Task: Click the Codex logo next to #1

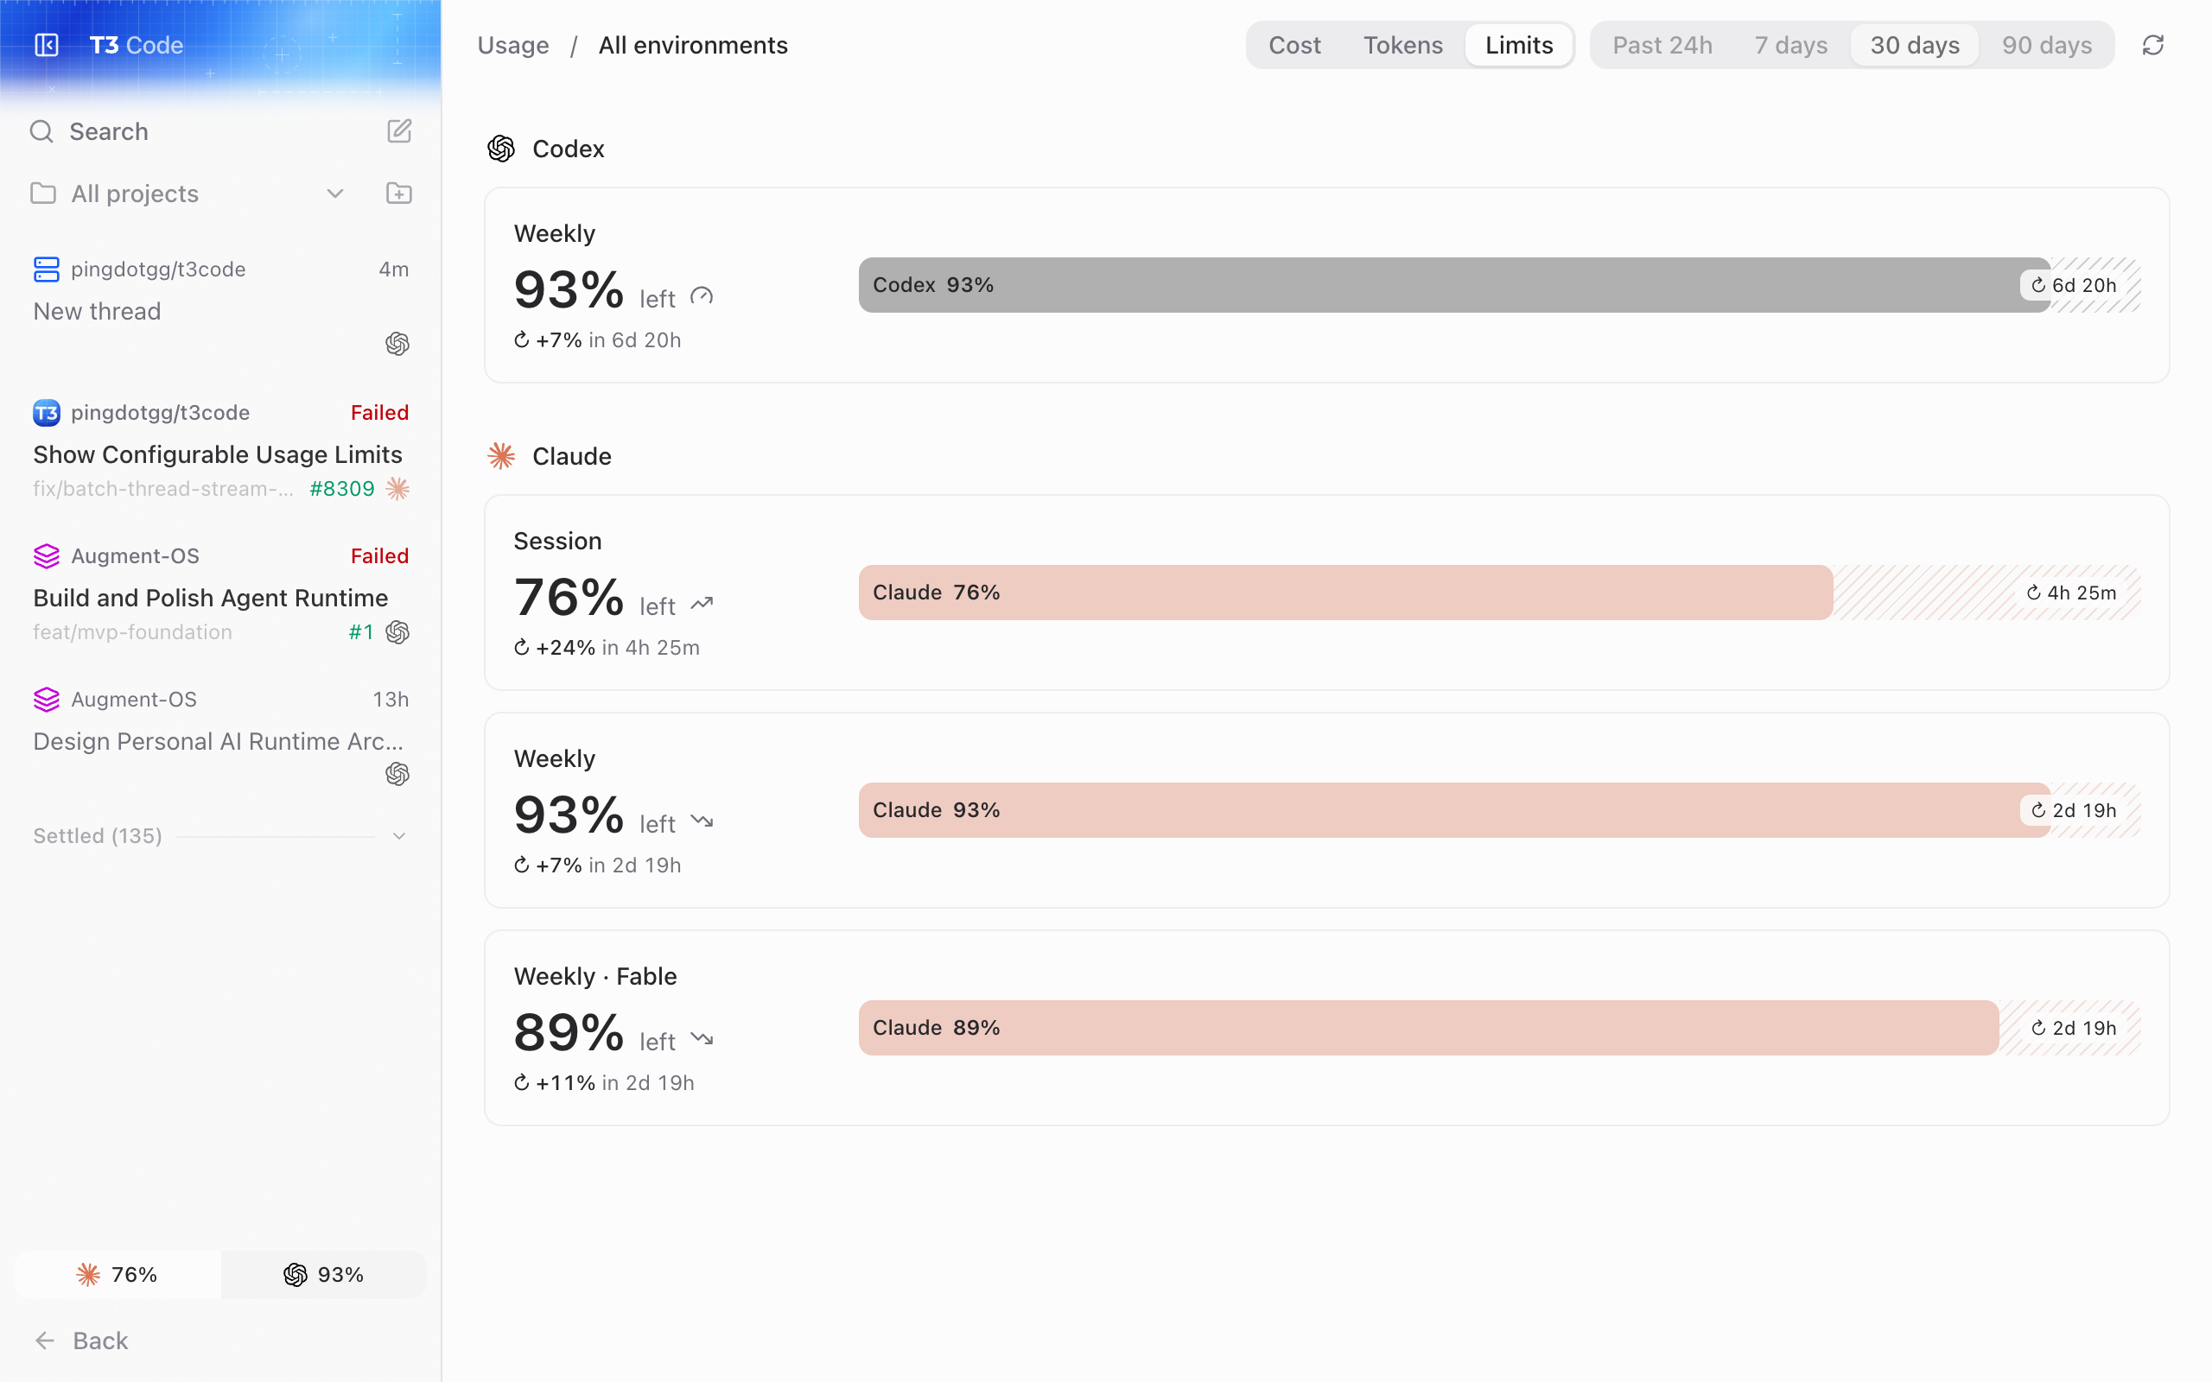Action: 397,631
